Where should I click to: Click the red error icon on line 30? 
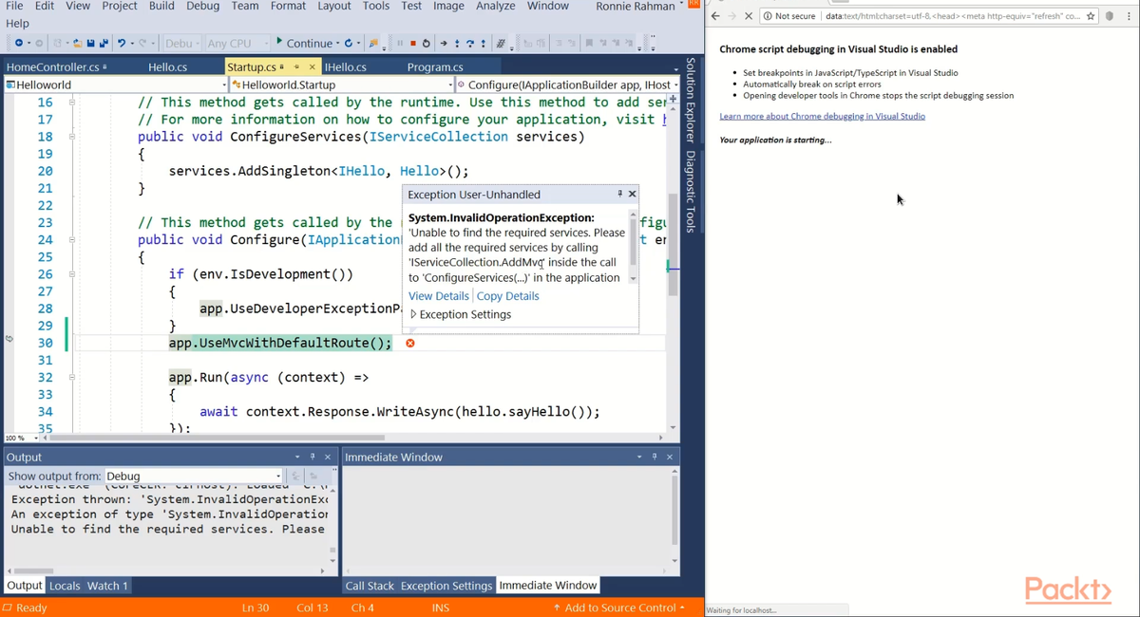tap(410, 343)
